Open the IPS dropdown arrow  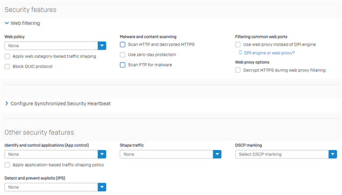coord(102,187)
